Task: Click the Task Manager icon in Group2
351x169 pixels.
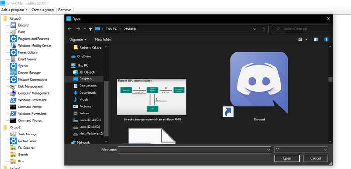Action: [x=13, y=134]
